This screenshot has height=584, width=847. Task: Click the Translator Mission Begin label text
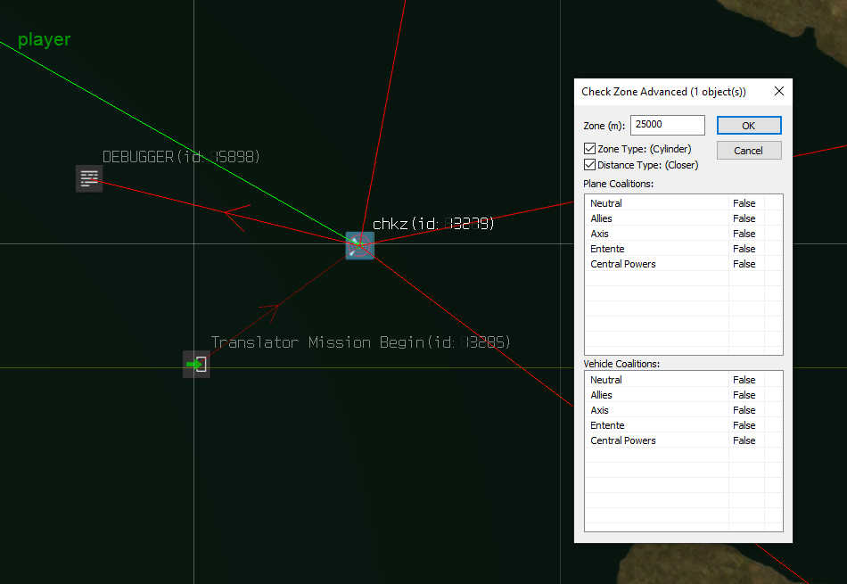(x=360, y=342)
